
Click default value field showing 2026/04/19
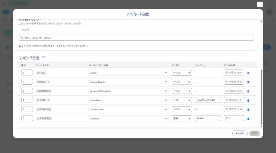[x=234, y=100]
